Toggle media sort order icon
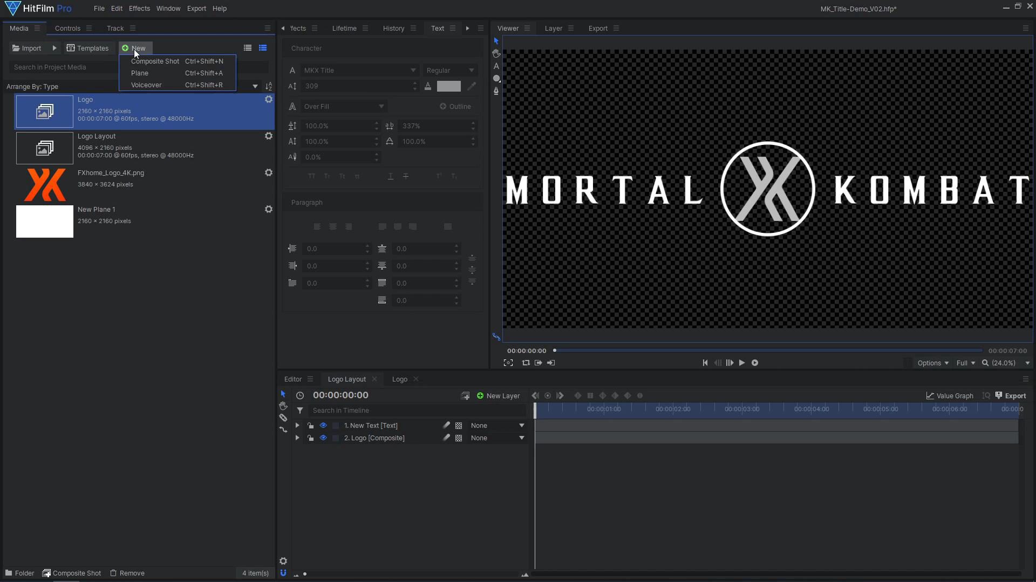Screen dimensions: 1036x582 (x=269, y=86)
